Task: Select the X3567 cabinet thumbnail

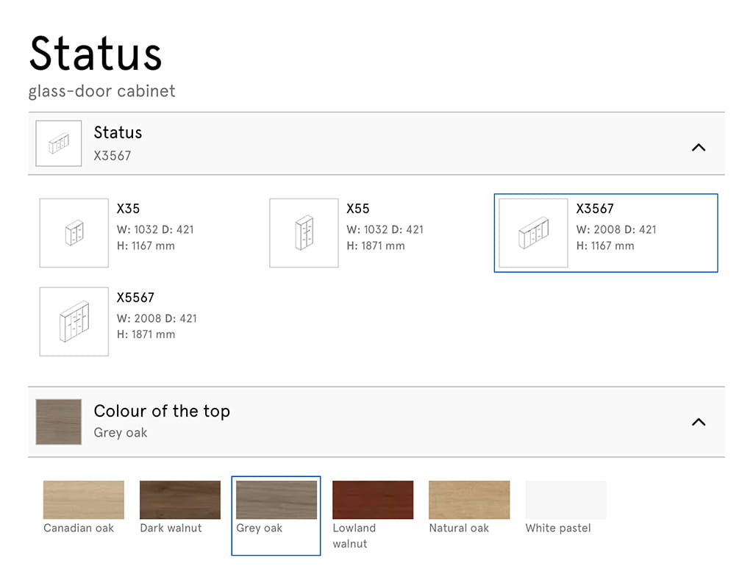Action: pos(534,233)
